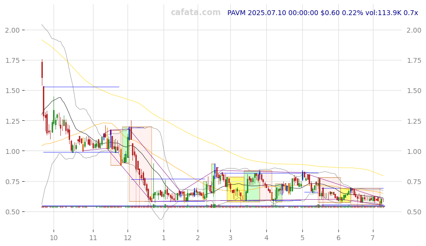Screen dimensions: 426x246
Task: Click the month label 6 on x-axis
Action: [x=338, y=238]
